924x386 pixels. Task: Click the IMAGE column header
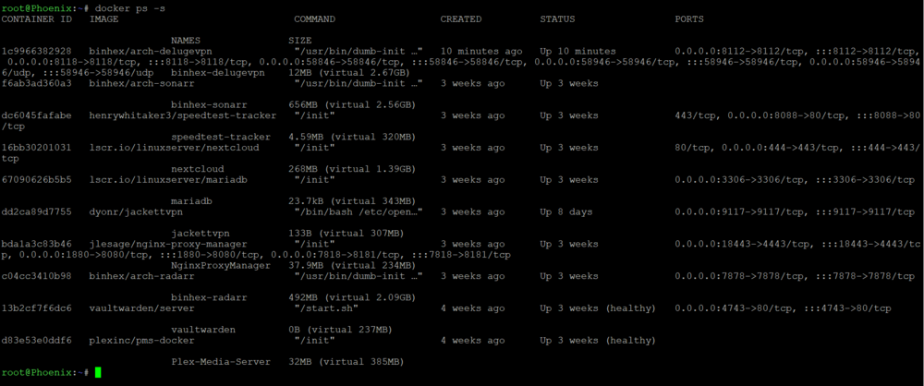point(103,19)
